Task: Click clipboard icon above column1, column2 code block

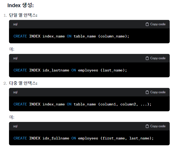Action: pos(147,92)
